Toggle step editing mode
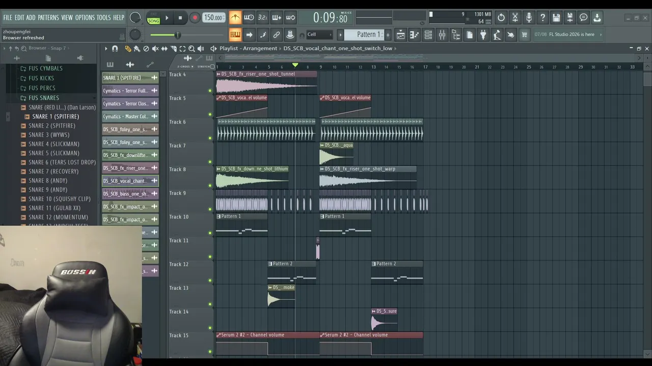The height and width of the screenshot is (366, 652). (263, 35)
